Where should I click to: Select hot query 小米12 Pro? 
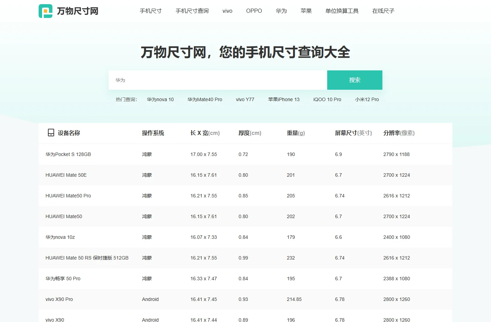pos(367,99)
